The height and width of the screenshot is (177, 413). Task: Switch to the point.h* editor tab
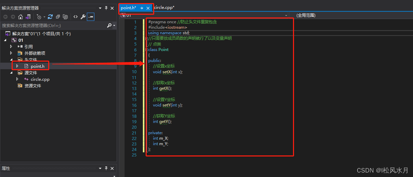tap(129, 8)
